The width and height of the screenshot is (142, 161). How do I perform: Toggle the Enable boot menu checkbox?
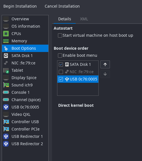60,55
